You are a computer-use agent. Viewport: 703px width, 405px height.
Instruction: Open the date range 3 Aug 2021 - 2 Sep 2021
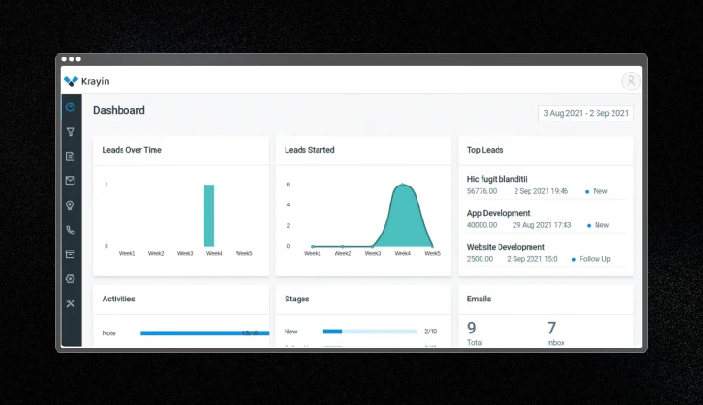(585, 113)
